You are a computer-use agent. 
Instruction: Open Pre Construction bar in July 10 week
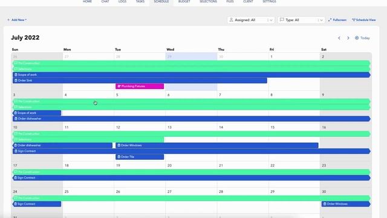coord(192,134)
